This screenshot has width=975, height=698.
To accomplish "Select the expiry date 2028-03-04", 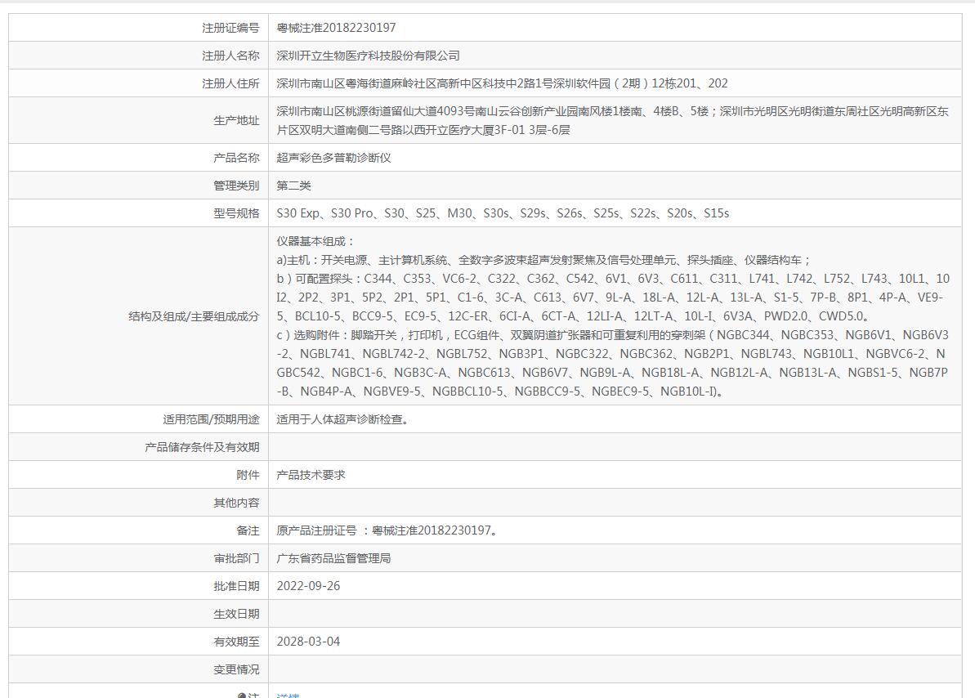I will [x=308, y=642].
